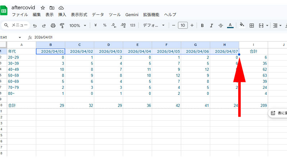Open the 編集 menu
The width and height of the screenshot is (287, 161).
pyautogui.click(x=37, y=15)
